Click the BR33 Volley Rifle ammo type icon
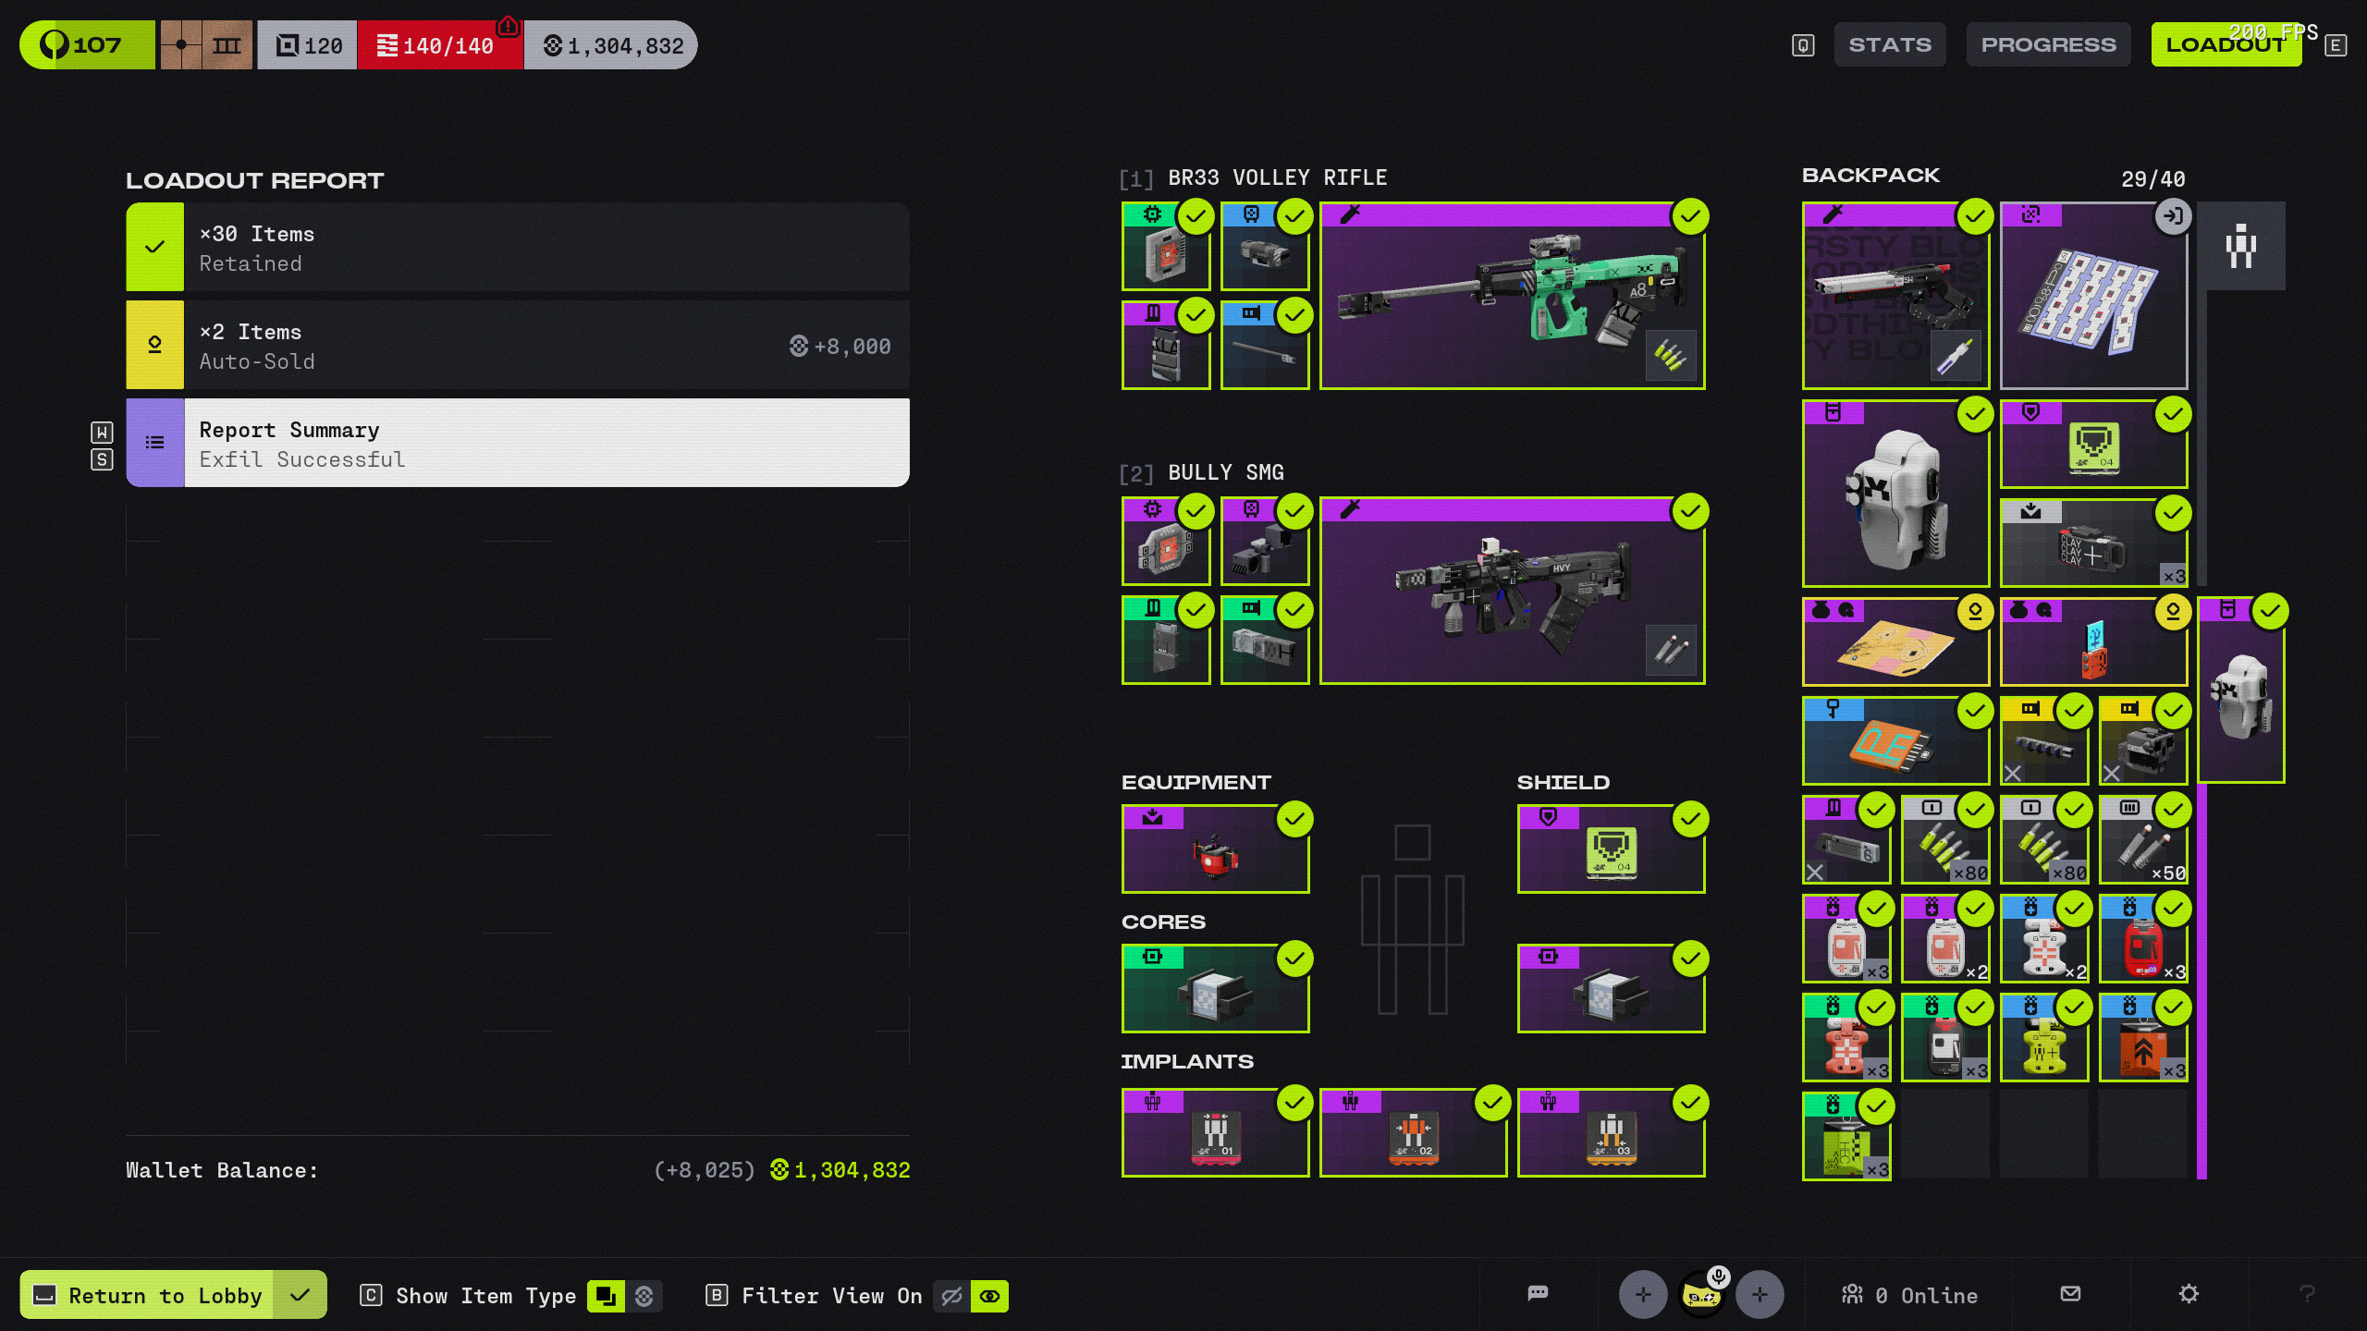Screen dimensions: 2367x1331 click(x=1670, y=355)
